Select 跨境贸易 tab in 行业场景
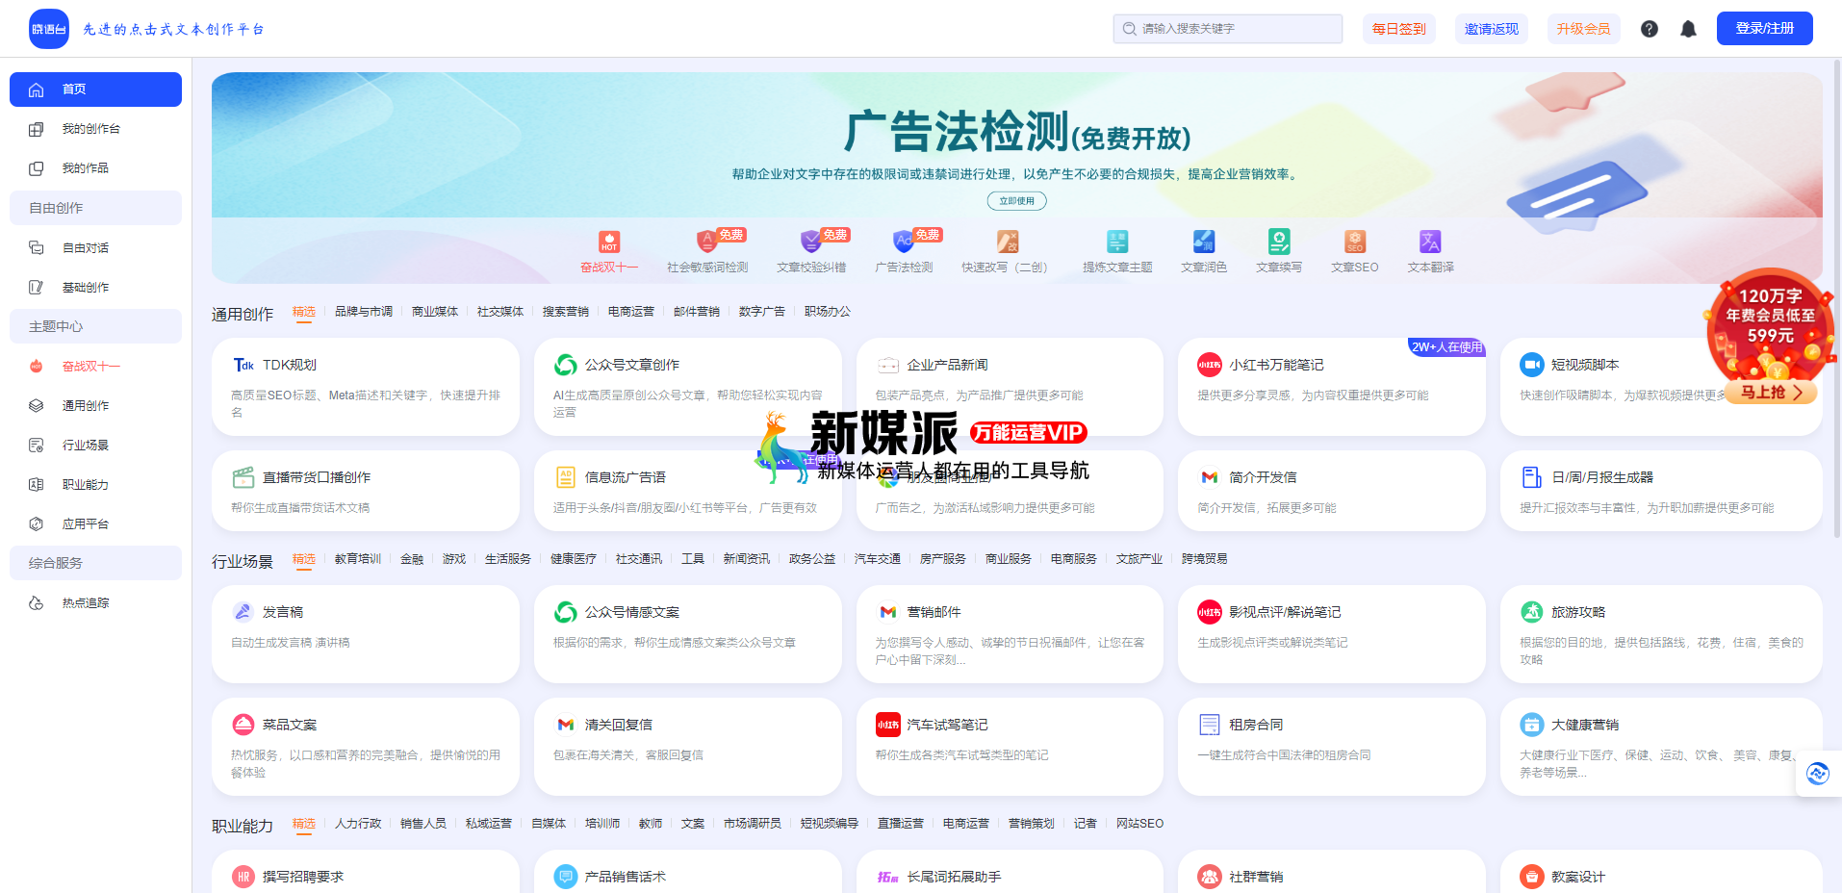The image size is (1842, 893). click(1205, 559)
